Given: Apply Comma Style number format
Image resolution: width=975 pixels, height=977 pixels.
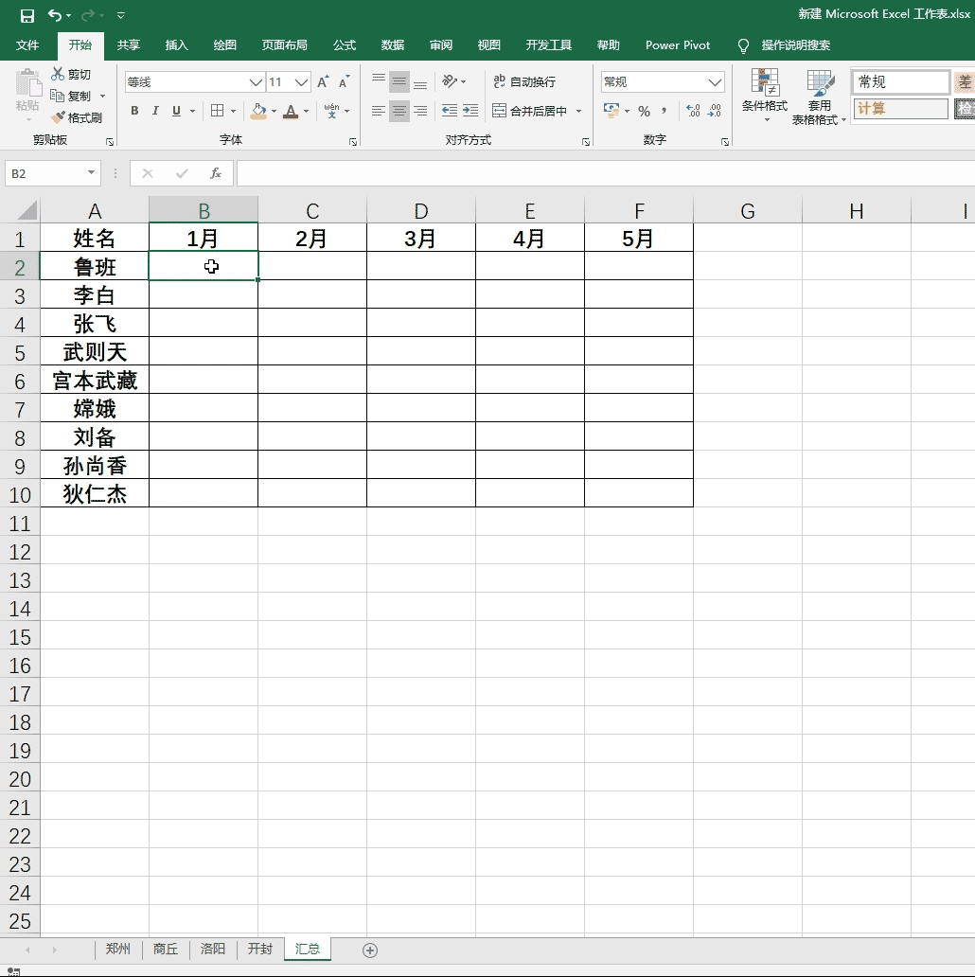Looking at the screenshot, I should pos(665,111).
